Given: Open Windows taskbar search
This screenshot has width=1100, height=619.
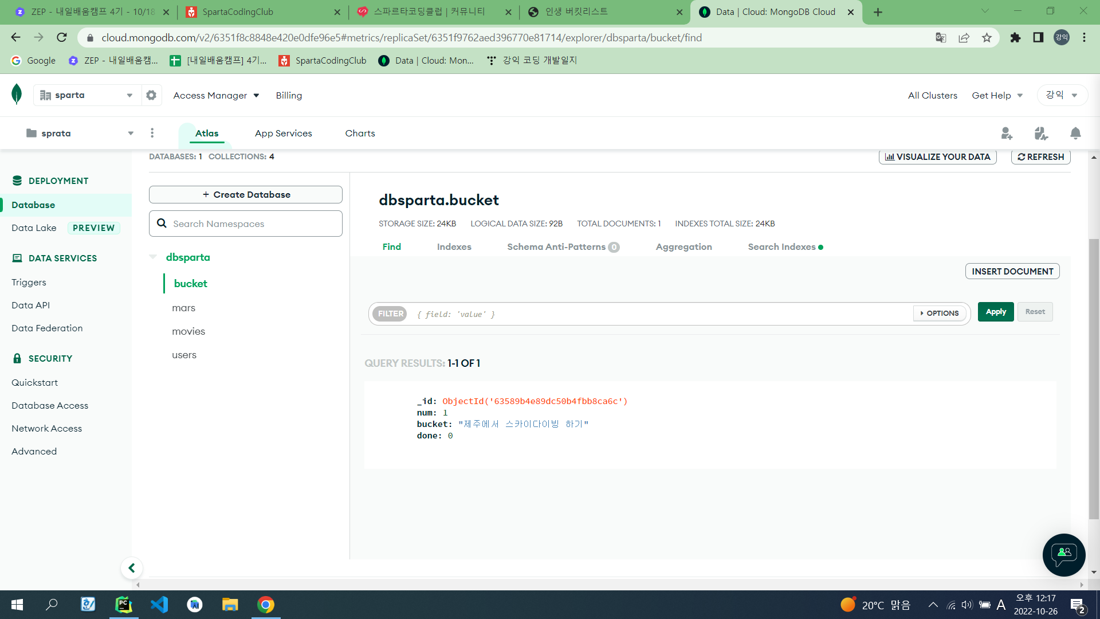Looking at the screenshot, I should click(x=52, y=605).
